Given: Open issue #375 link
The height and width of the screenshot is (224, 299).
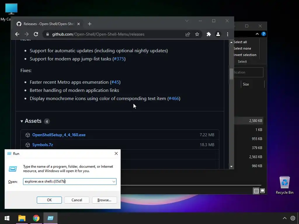Looking at the screenshot, I should click(x=119, y=59).
